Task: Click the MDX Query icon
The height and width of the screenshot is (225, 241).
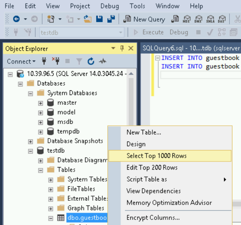Action: 186,19
